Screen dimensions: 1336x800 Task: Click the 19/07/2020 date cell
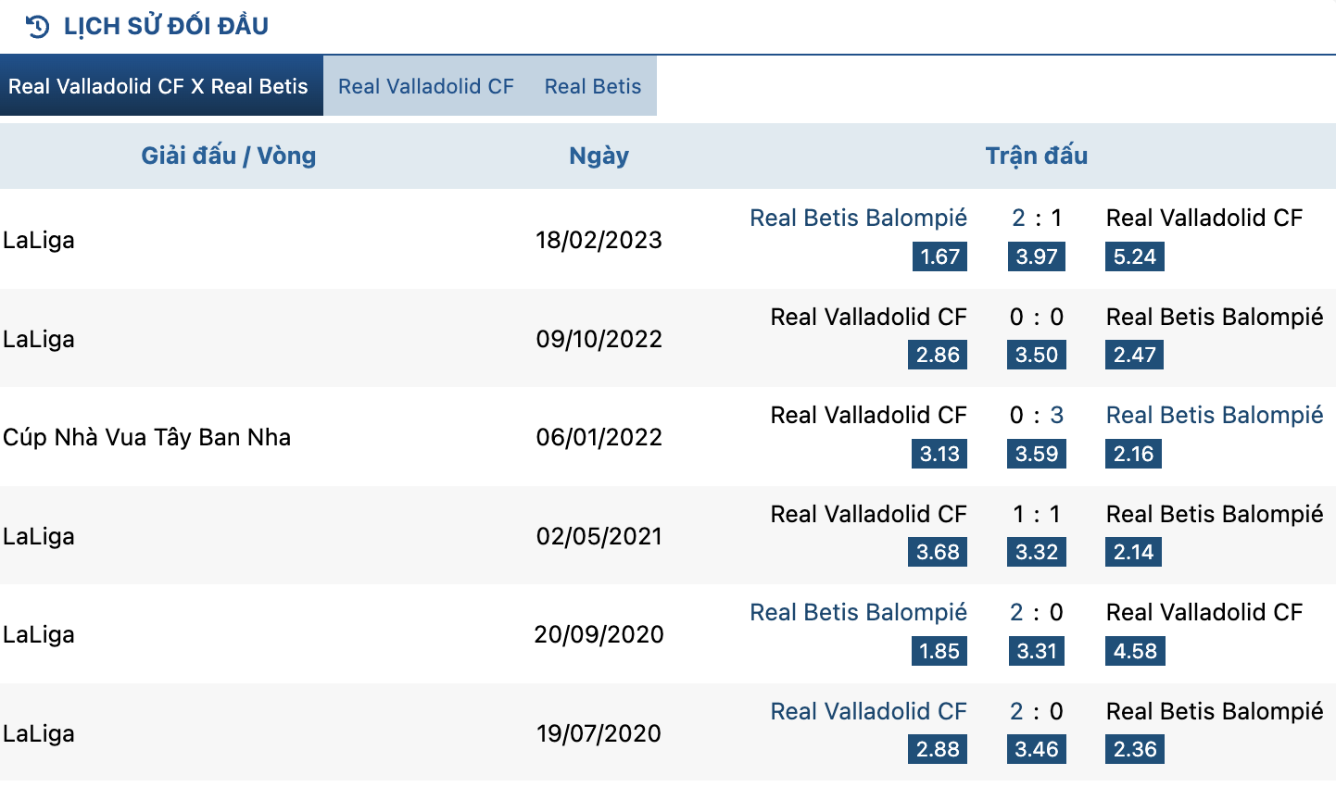click(599, 733)
